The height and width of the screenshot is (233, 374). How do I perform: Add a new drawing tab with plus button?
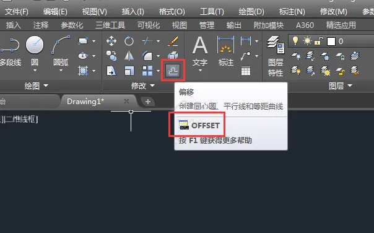(x=147, y=102)
